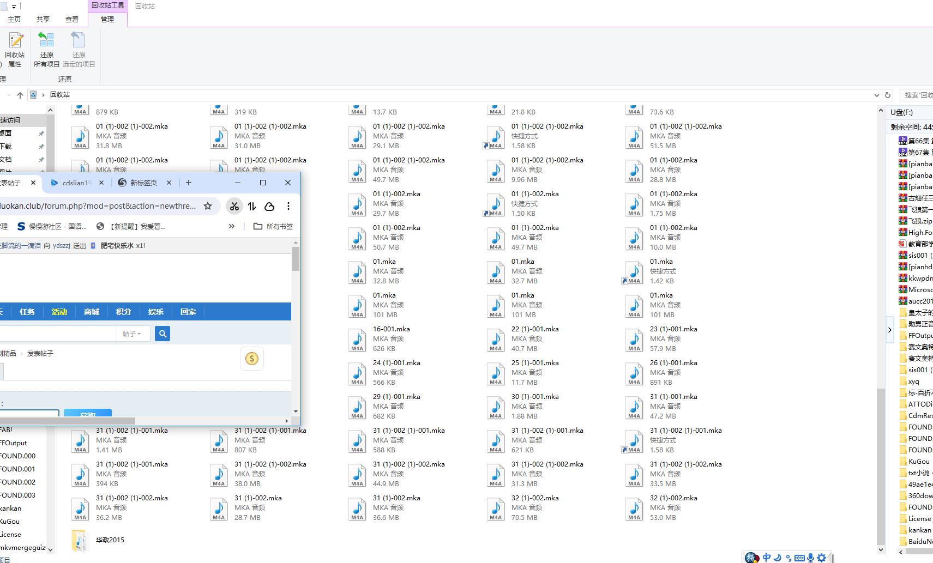Image resolution: width=933 pixels, height=563 pixels.
Task: Expand the collapsed right pane arrow
Action: click(889, 330)
